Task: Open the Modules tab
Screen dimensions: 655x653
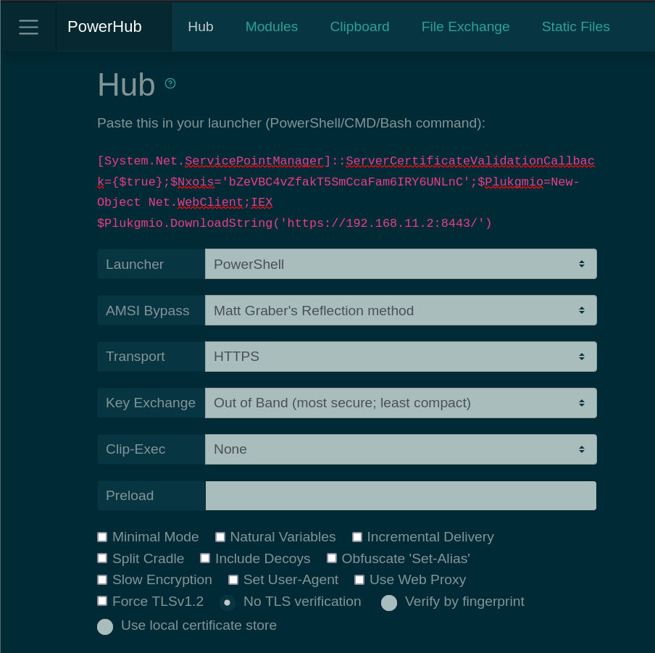Action: point(272,27)
